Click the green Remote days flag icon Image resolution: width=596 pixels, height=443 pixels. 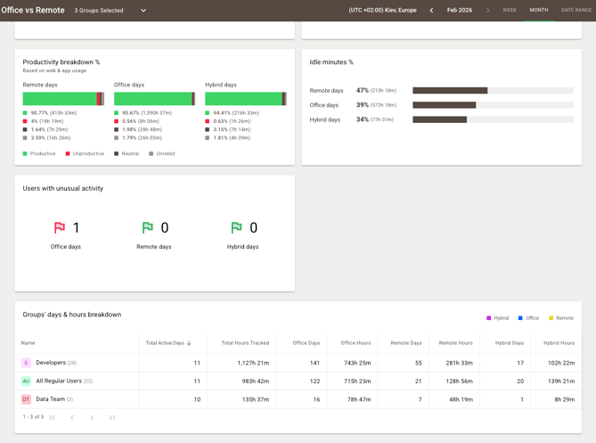point(148,228)
